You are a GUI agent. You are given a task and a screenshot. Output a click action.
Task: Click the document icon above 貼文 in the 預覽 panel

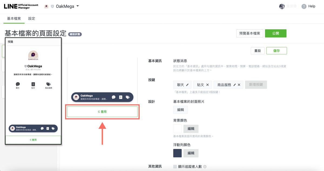click(x=33, y=84)
